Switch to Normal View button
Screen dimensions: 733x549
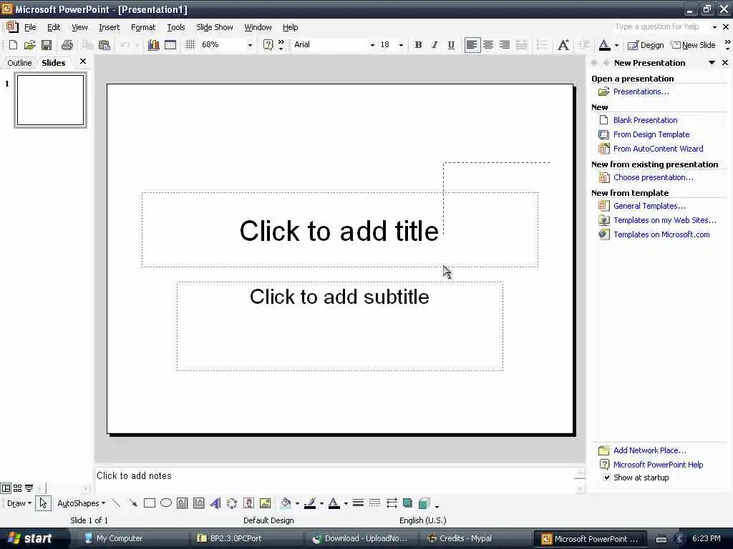(6, 488)
